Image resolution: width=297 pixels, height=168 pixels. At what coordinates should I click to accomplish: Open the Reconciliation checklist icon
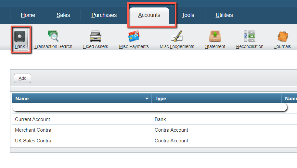(x=250, y=37)
